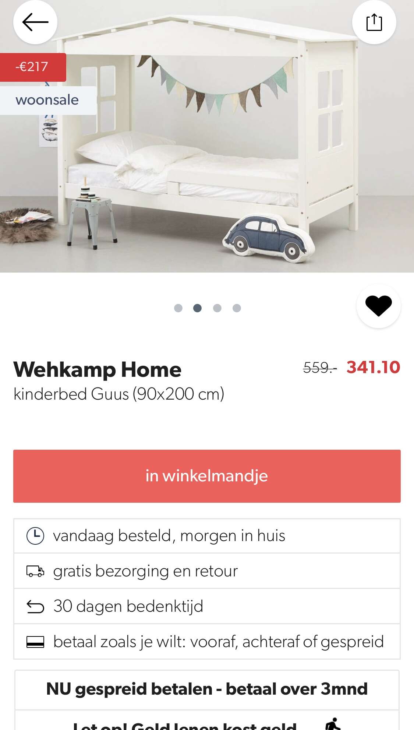Screen dimensions: 414x730
Task: Tap the woonsale label
Action: point(48,100)
